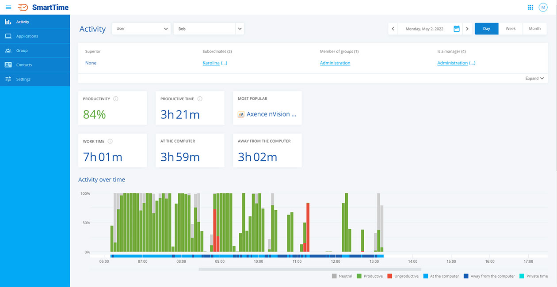Switch to Day view
557x287 pixels.
[x=487, y=29]
